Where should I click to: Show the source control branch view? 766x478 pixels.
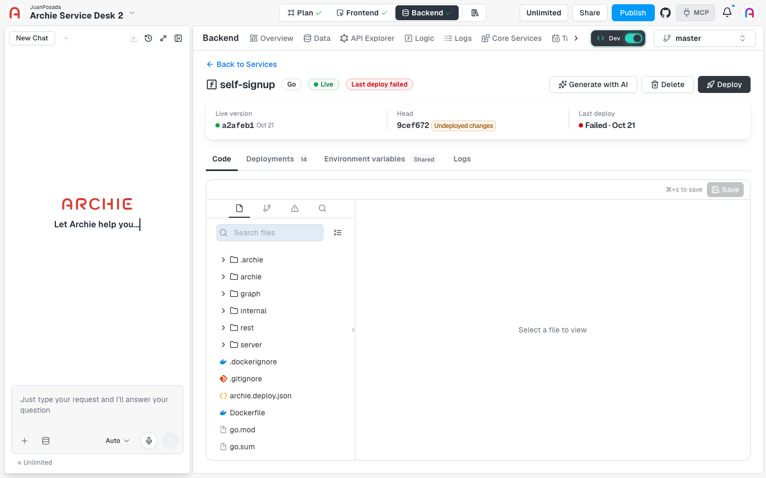[x=267, y=208]
